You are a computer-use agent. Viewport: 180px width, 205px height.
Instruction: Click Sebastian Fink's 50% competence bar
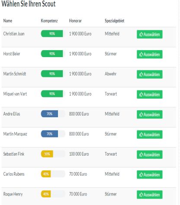click(53, 154)
